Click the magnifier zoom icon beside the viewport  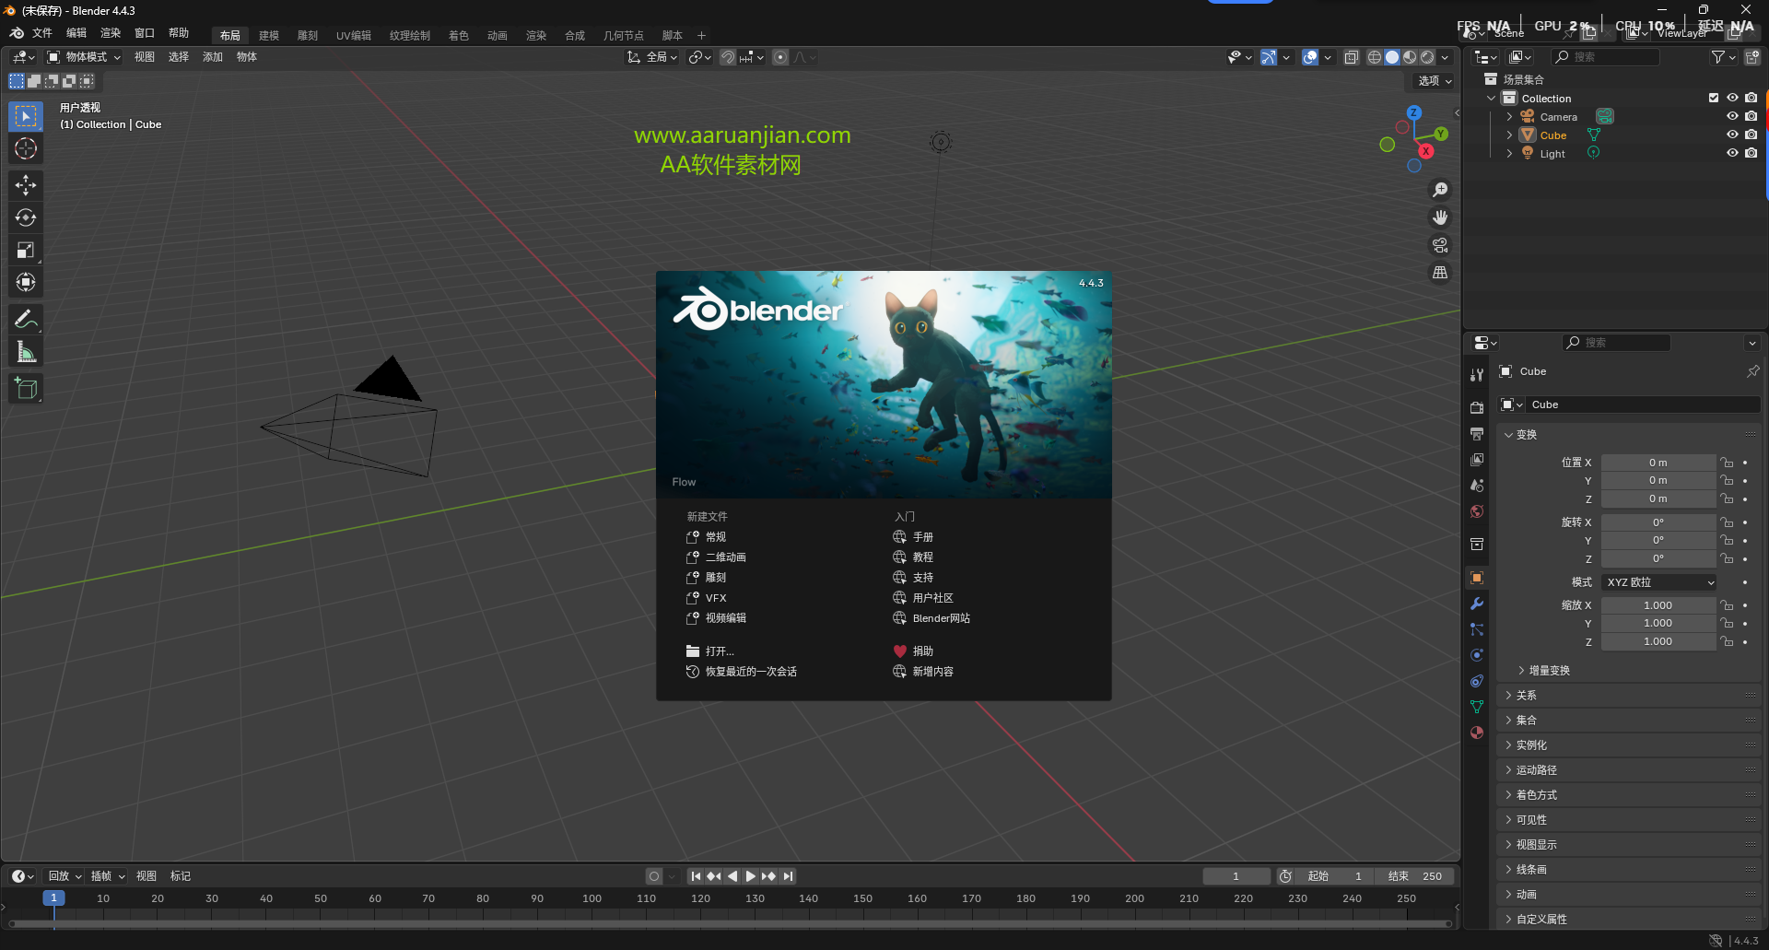1440,190
